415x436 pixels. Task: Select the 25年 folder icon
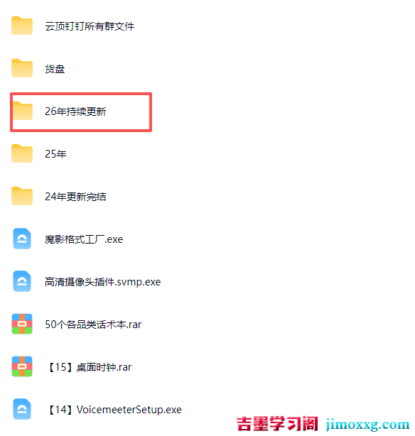click(x=22, y=153)
